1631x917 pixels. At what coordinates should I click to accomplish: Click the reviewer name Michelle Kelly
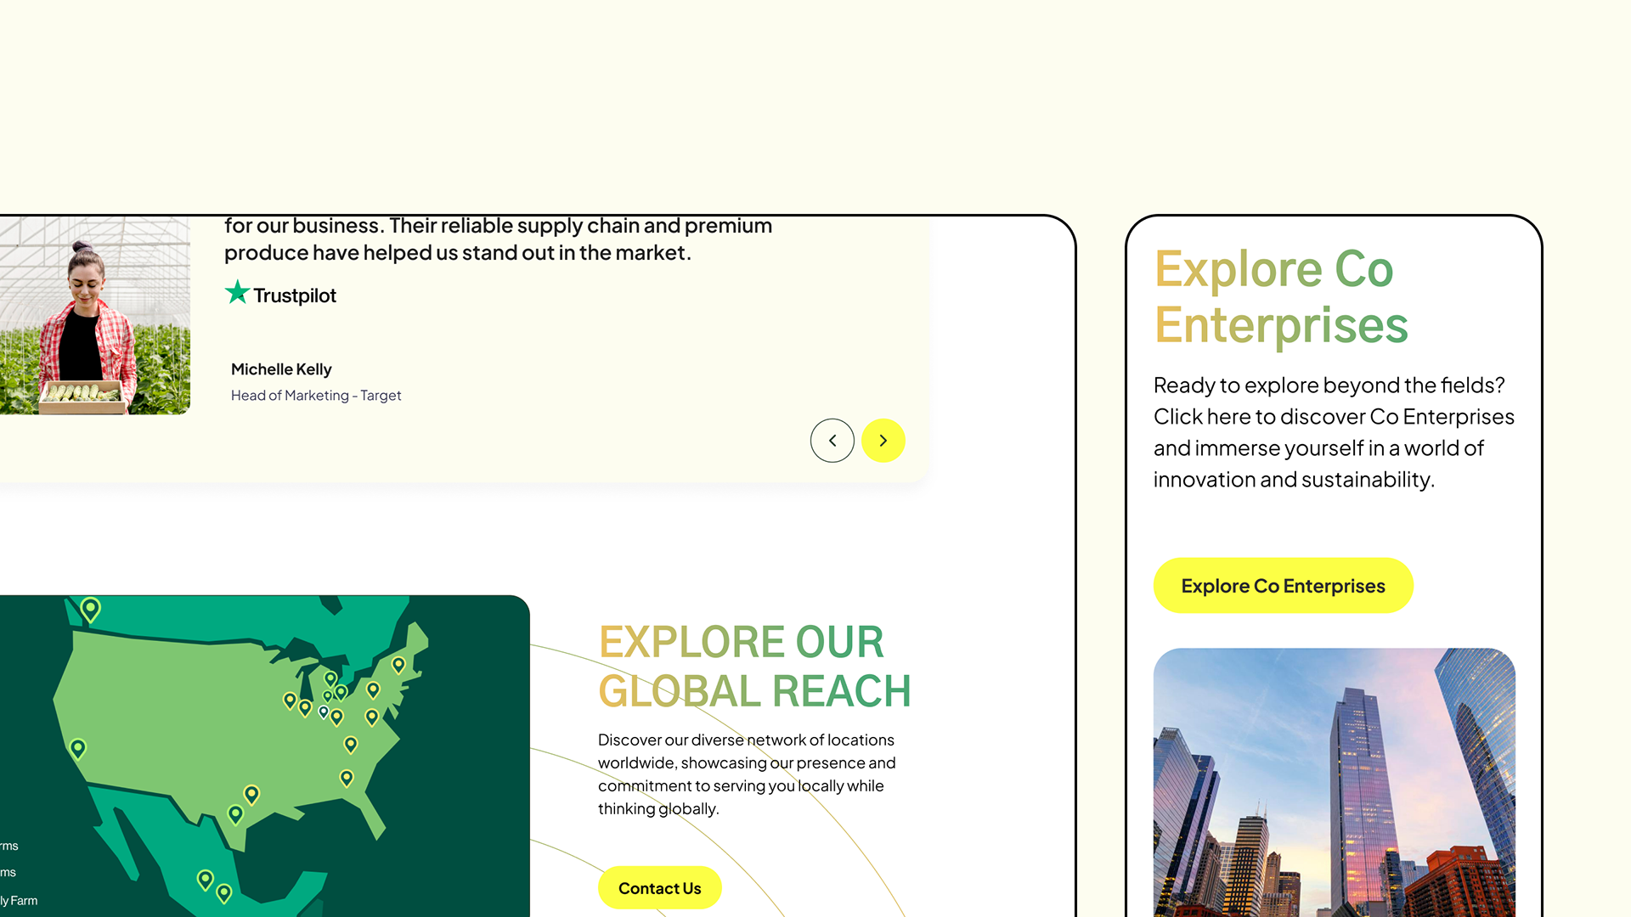[x=281, y=369]
